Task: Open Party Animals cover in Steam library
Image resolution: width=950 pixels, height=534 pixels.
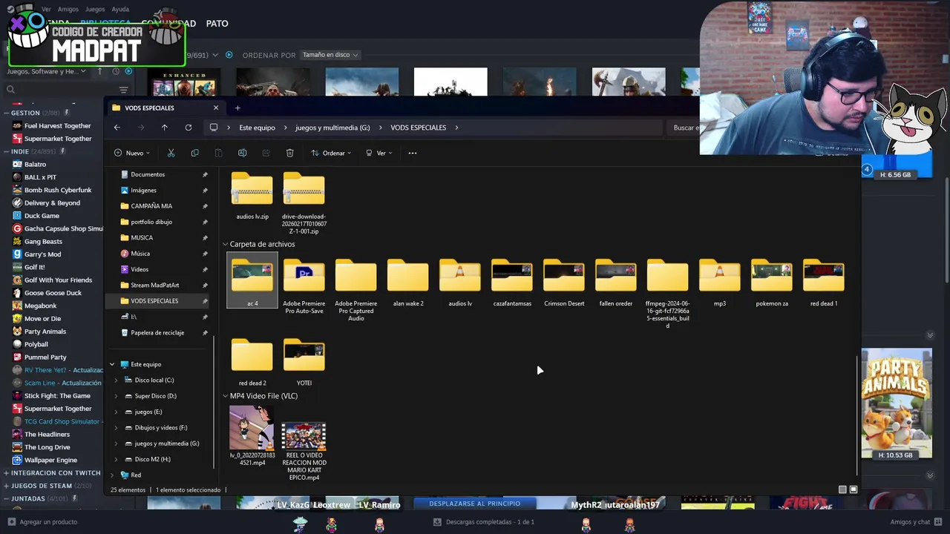Action: tap(897, 404)
